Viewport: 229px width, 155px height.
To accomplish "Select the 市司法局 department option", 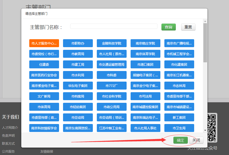I will 145,96.
